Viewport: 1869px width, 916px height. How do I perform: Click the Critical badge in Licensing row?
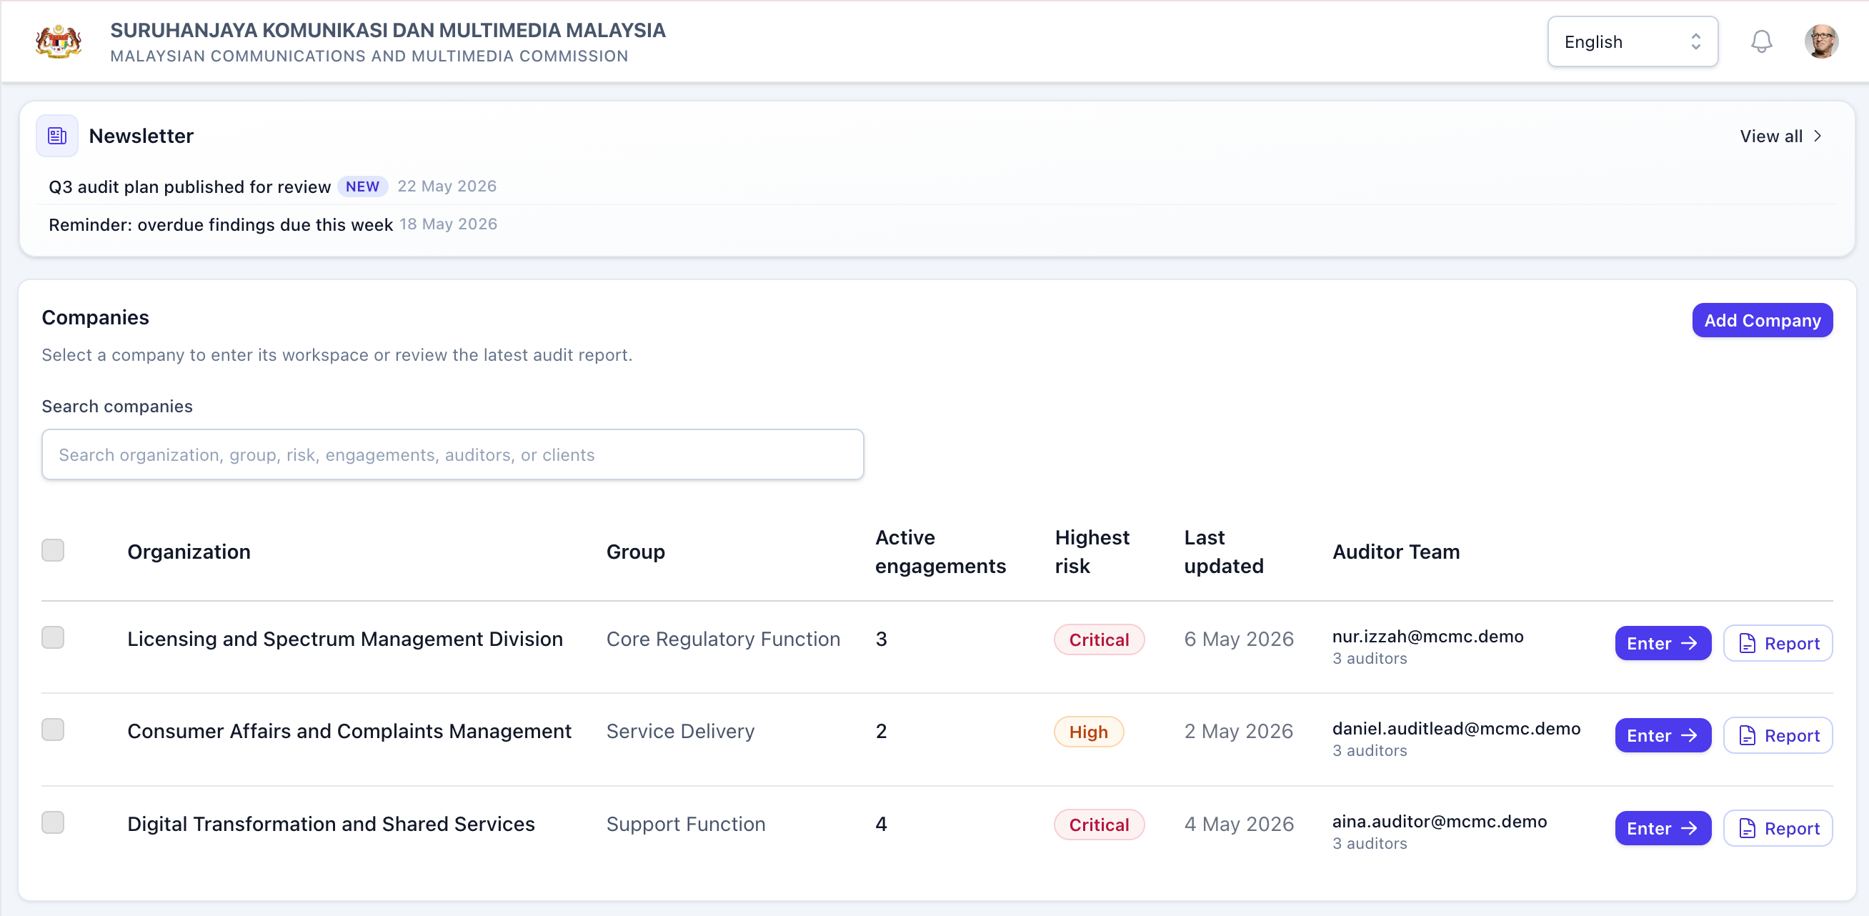[1099, 639]
